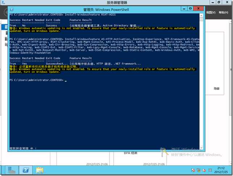Image resolution: width=233 pixels, height=176 pixels.
Task: Click the PowerShell prompt line with cursor
Action: (x=38, y=80)
